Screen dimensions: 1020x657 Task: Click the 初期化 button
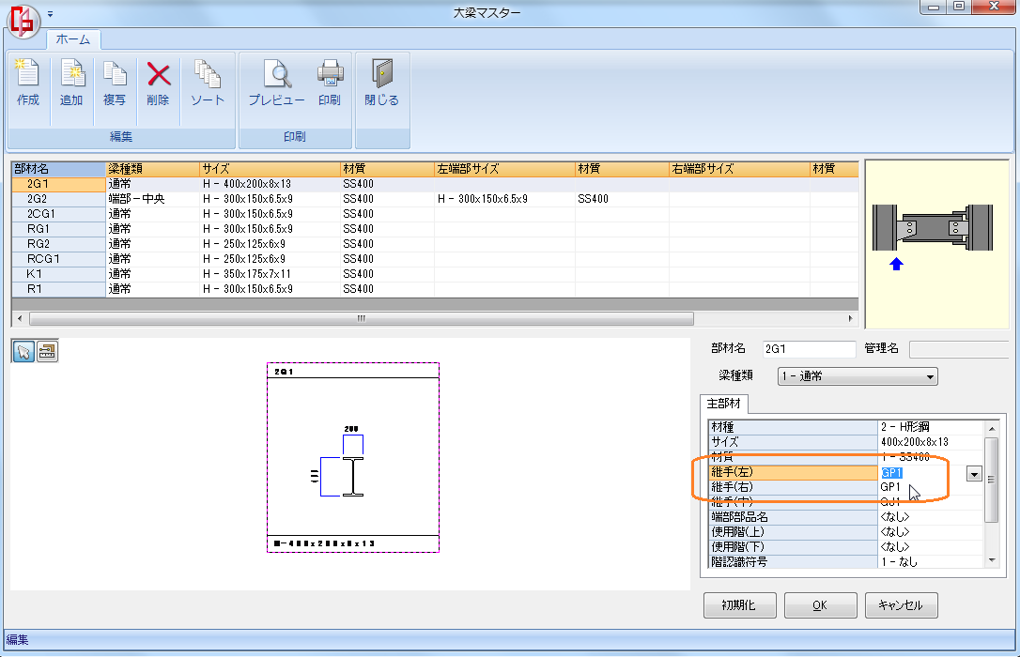[739, 605]
